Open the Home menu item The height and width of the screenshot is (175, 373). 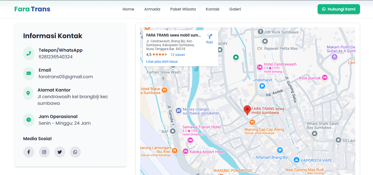(128, 9)
